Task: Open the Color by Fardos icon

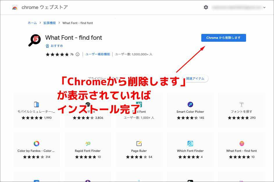Action: (36, 143)
